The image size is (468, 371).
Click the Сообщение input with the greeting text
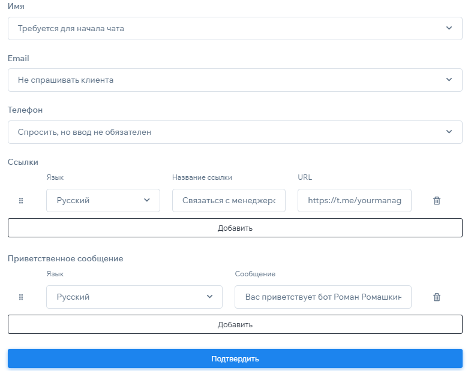click(323, 297)
